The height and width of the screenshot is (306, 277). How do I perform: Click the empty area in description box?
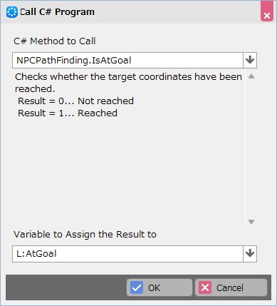(x=128, y=171)
